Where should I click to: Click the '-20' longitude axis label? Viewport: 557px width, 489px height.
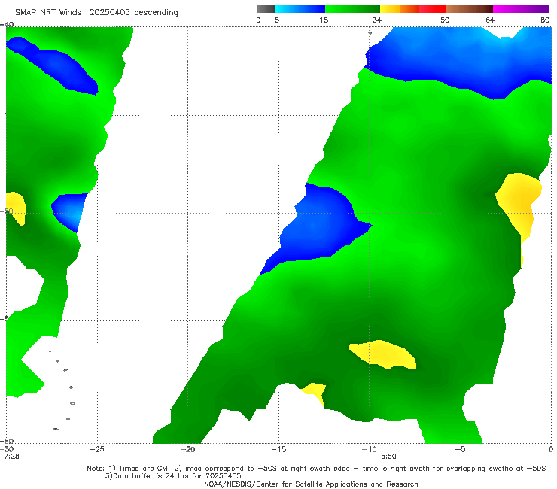[x=187, y=449]
